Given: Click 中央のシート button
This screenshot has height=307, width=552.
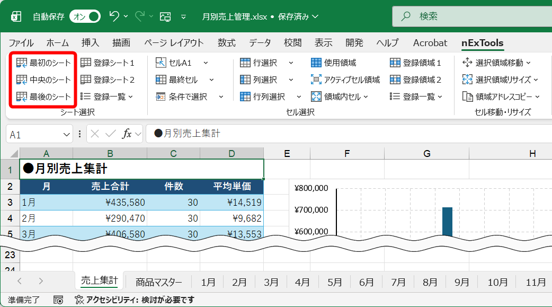Looking at the screenshot, I should 43,80.
